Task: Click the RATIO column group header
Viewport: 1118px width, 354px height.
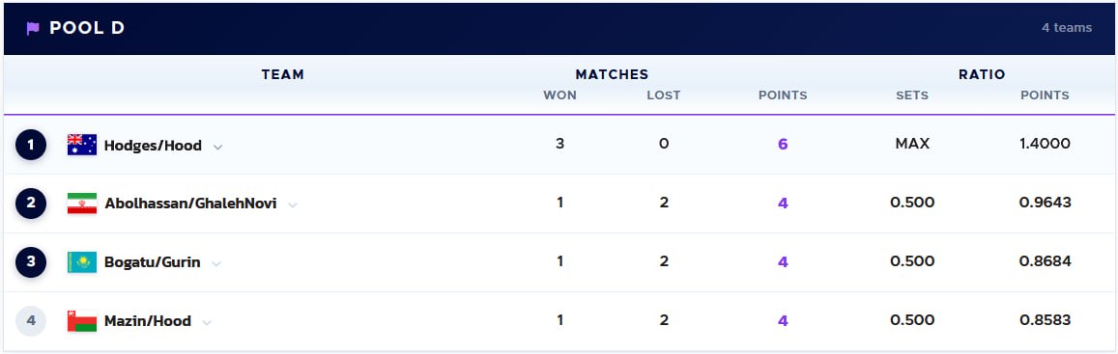Action: tap(982, 74)
